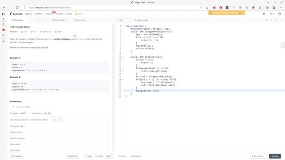The image size is (285, 160).
Task: Open the Store link
Action: [x=79, y=14]
